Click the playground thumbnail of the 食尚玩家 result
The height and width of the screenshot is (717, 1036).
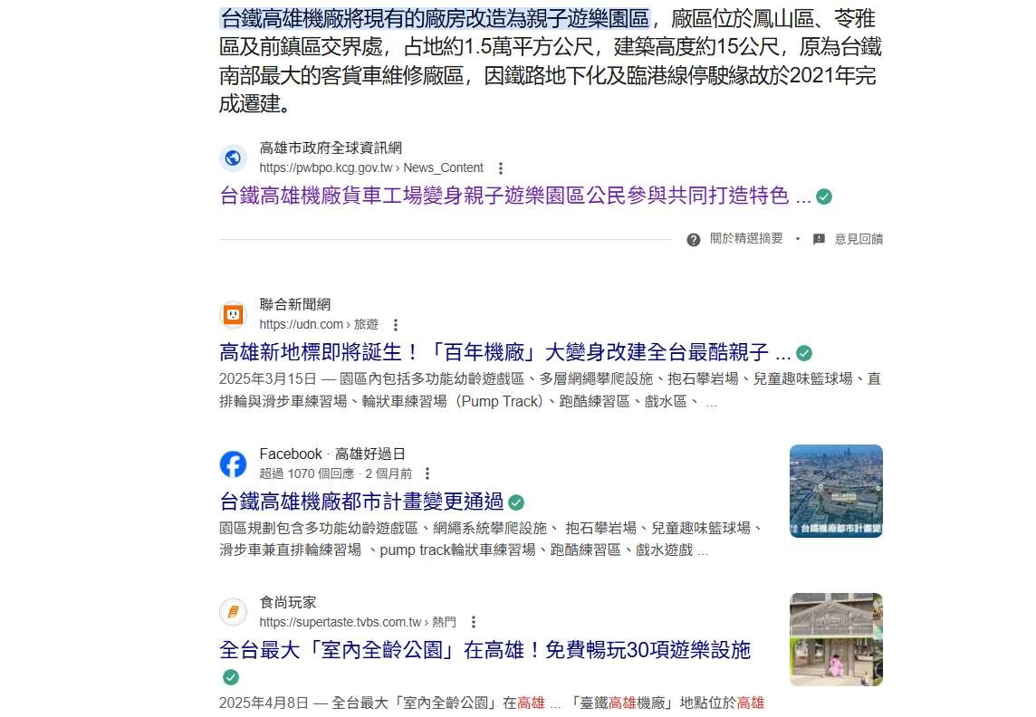tap(836, 640)
